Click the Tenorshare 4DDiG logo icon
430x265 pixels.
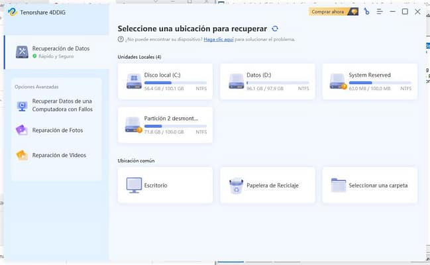click(13, 12)
